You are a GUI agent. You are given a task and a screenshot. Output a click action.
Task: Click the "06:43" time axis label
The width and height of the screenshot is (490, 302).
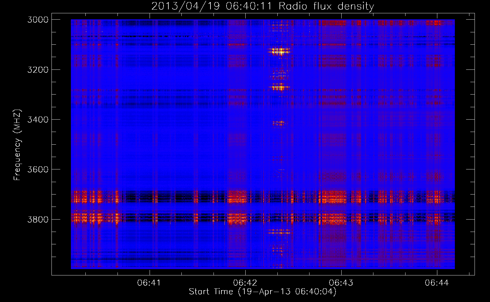[341, 283]
